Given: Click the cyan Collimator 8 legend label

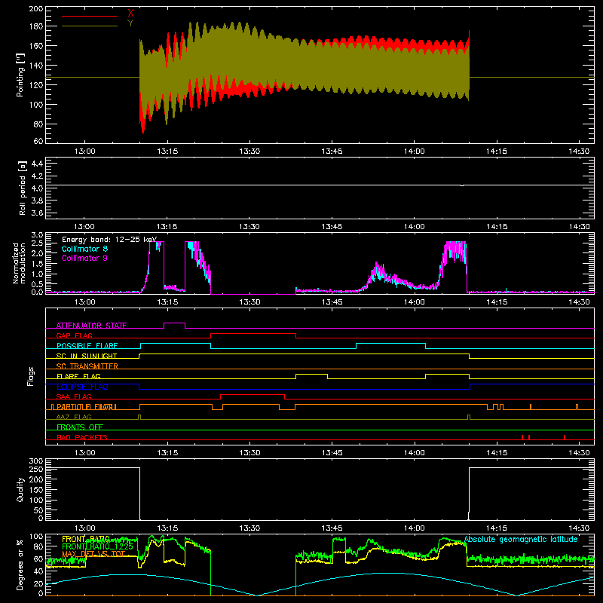Looking at the screenshot, I should click(84, 249).
